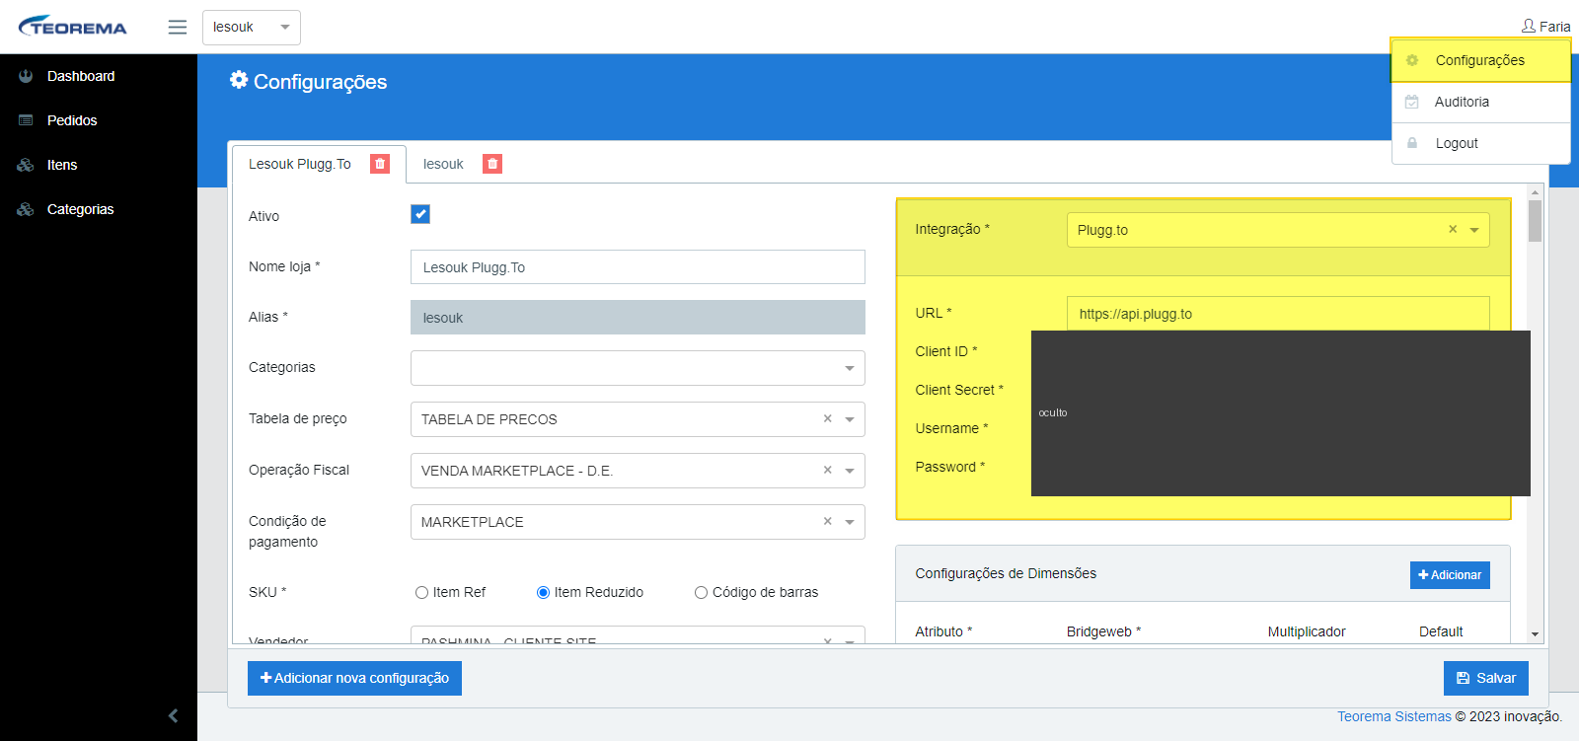Click the Auditoria calendar icon
The height and width of the screenshot is (741, 1579).
(x=1412, y=102)
